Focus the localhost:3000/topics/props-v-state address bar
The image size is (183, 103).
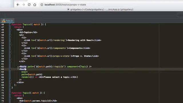tap(65, 5)
